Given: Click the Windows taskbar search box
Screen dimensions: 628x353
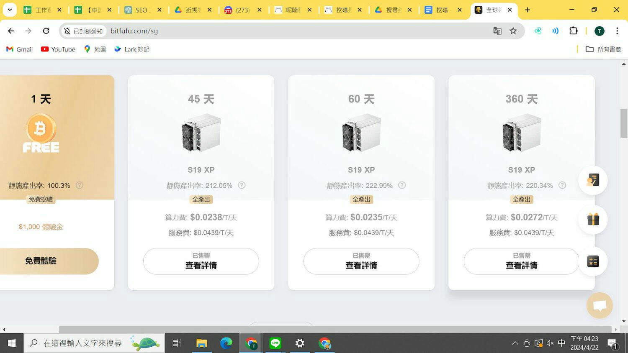Looking at the screenshot, I should pyautogui.click(x=94, y=343).
